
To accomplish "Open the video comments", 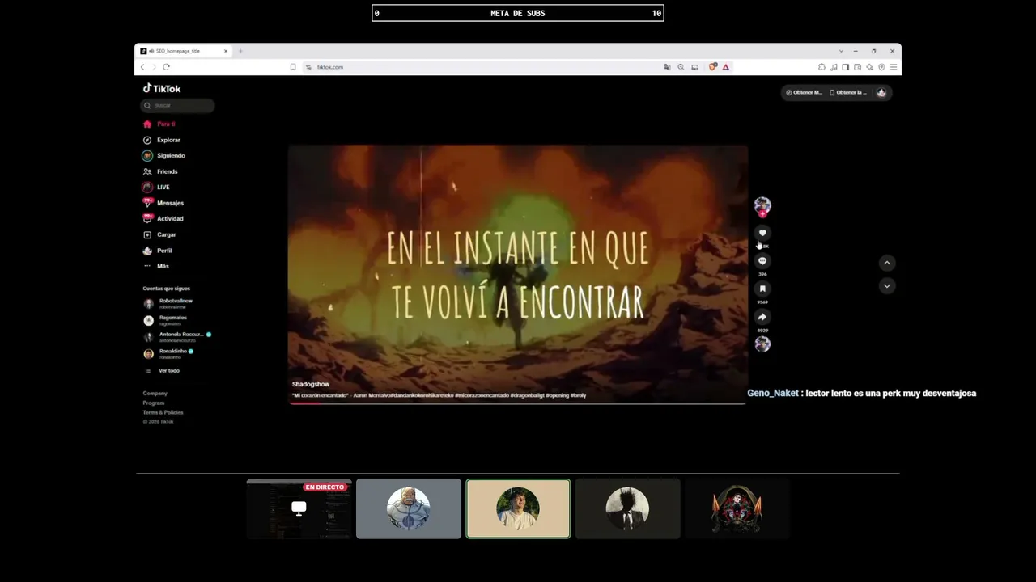I will tap(762, 261).
